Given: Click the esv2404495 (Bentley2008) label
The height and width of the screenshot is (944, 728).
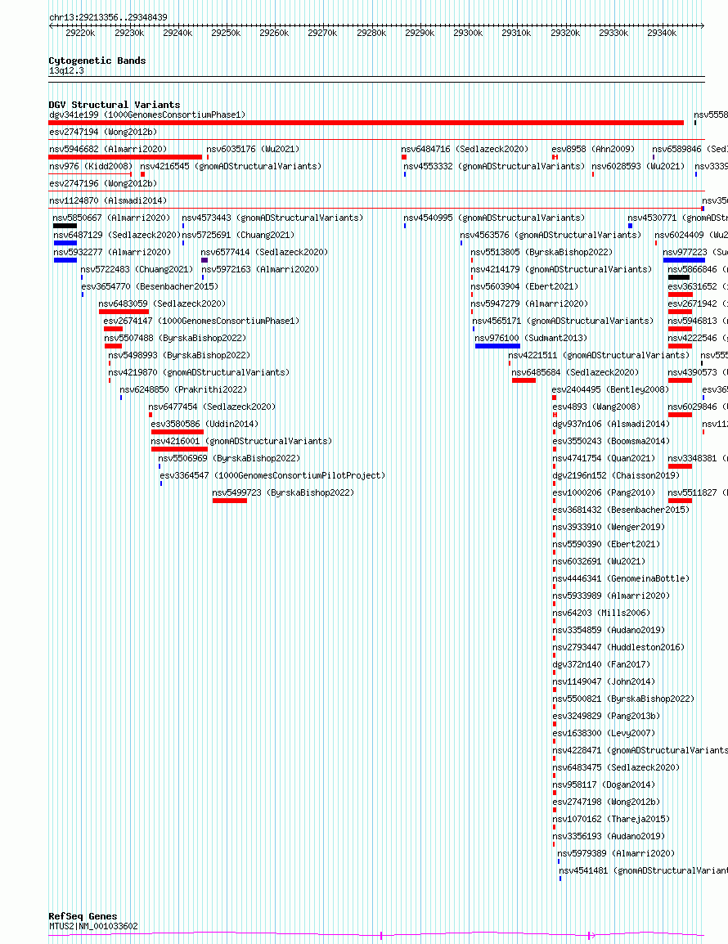Looking at the screenshot, I should click(610, 389).
